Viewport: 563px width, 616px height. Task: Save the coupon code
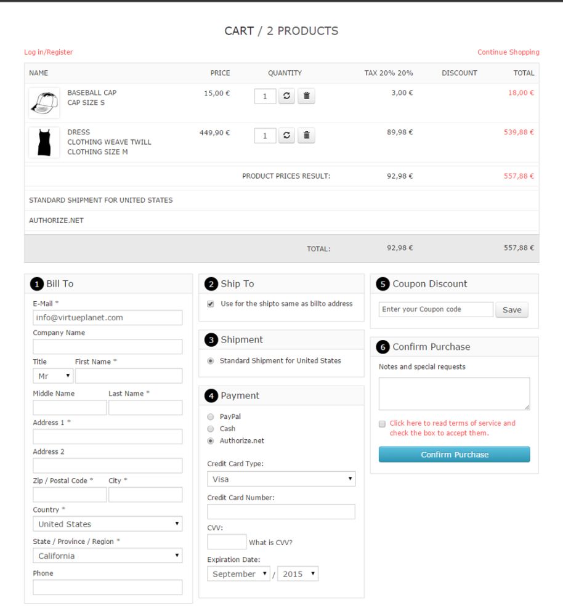(511, 310)
